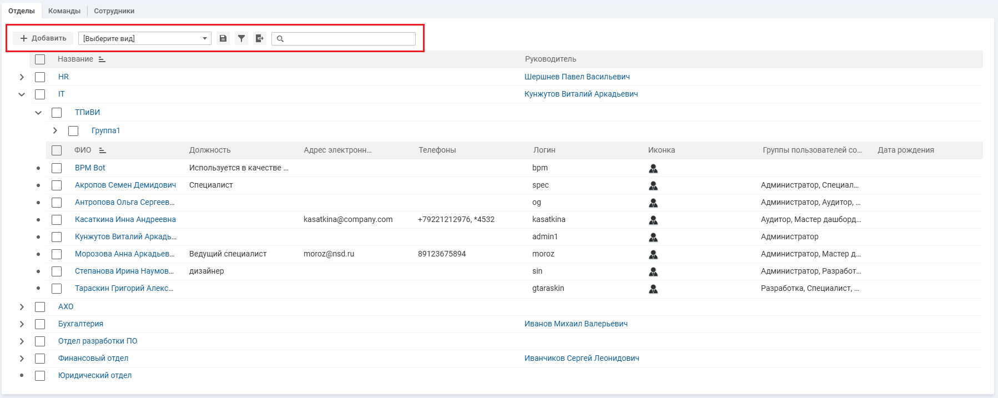Switch to the Команды tab
Screen dimensions: 998x398
[x=64, y=11]
